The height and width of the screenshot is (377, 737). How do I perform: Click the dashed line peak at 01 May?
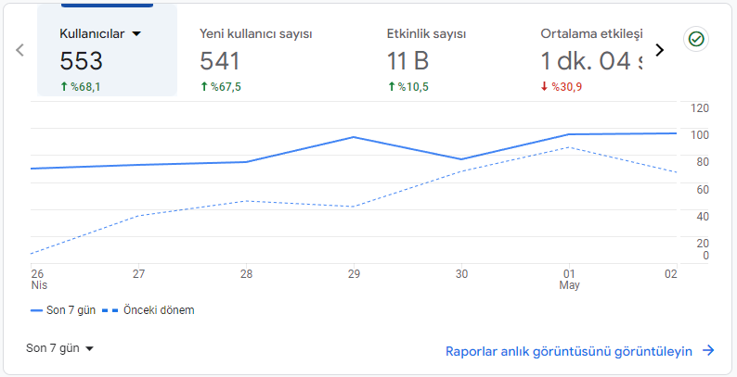pyautogui.click(x=570, y=146)
